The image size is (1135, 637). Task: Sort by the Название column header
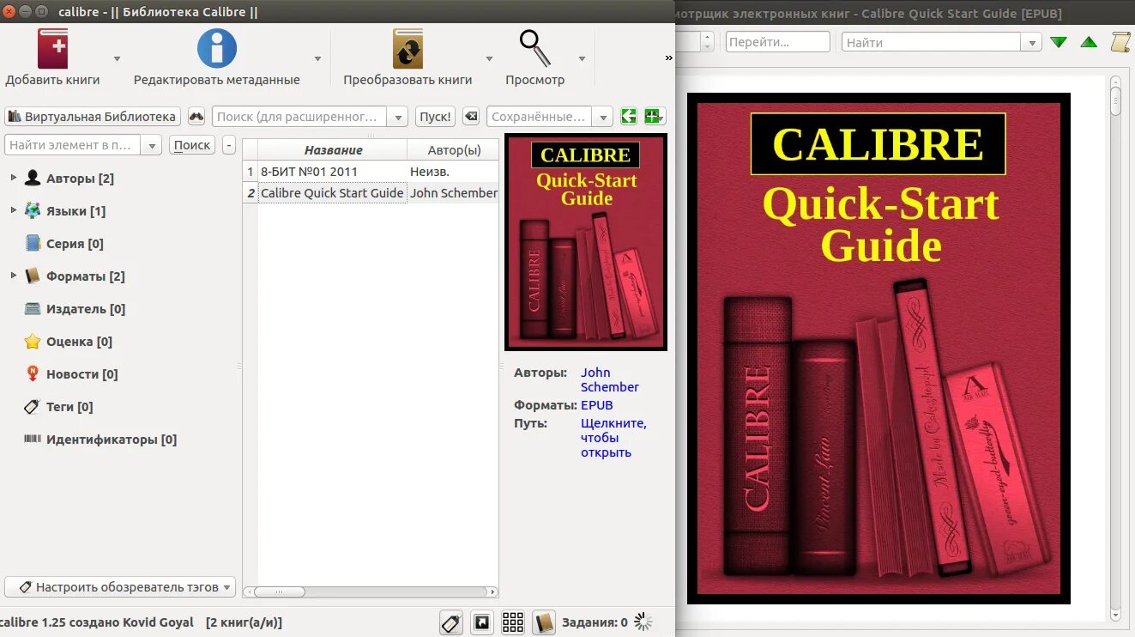click(333, 149)
